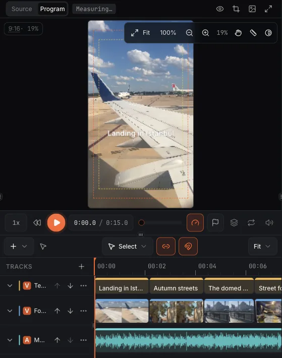
Task: Select the hand pan tool
Action: [x=238, y=33]
